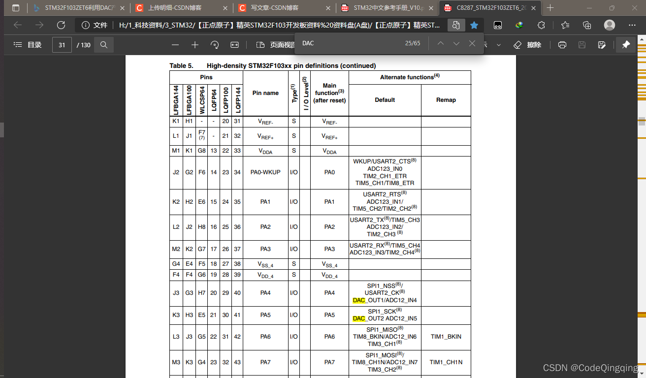Jump to previous DAC search result
Image resolution: width=646 pixels, height=378 pixels.
tap(441, 43)
